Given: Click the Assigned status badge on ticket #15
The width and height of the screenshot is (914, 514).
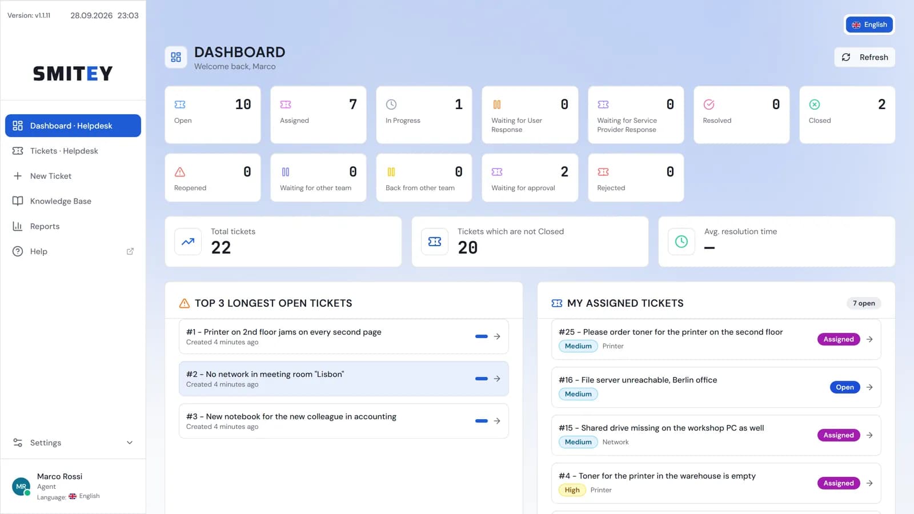Looking at the screenshot, I should (x=839, y=435).
